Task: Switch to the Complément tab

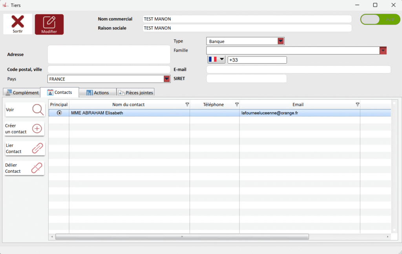Action: 22,93
